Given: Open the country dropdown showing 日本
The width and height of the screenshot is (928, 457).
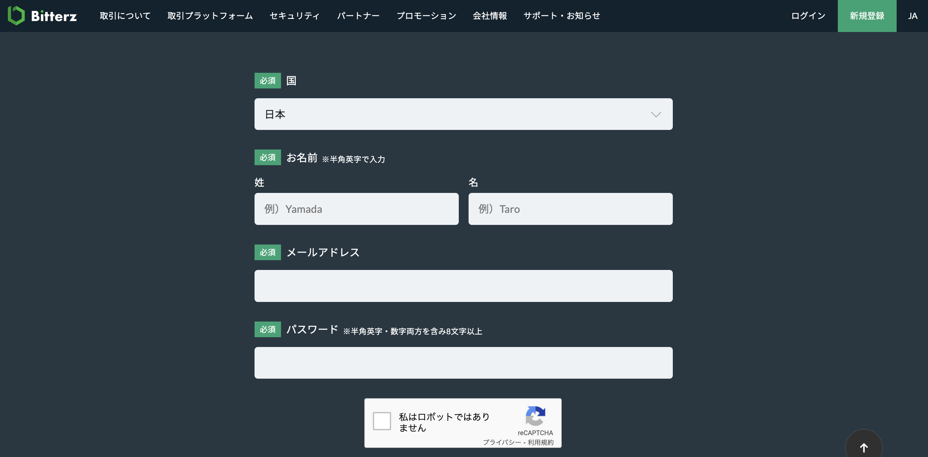Looking at the screenshot, I should 463,114.
